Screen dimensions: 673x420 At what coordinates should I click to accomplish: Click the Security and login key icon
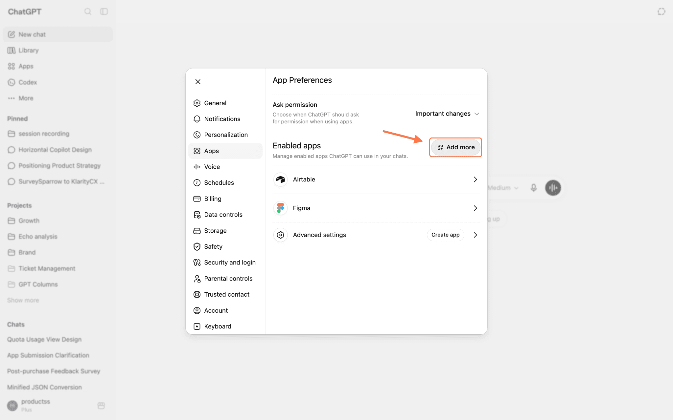[197, 262]
